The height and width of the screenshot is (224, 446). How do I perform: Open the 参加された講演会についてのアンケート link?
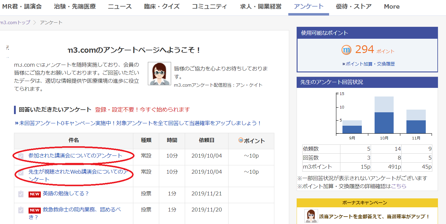pyautogui.click(x=75, y=155)
